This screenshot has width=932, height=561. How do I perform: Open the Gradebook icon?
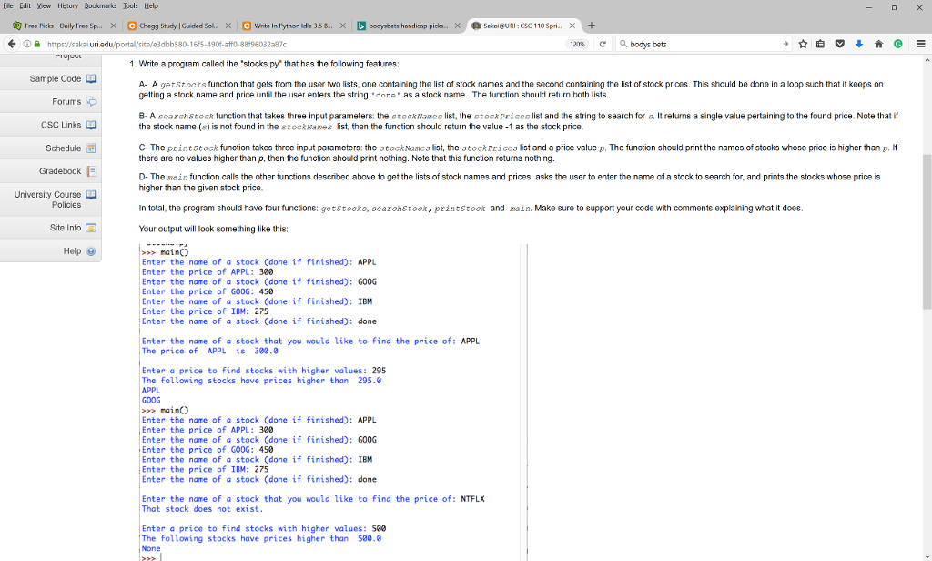coord(90,171)
